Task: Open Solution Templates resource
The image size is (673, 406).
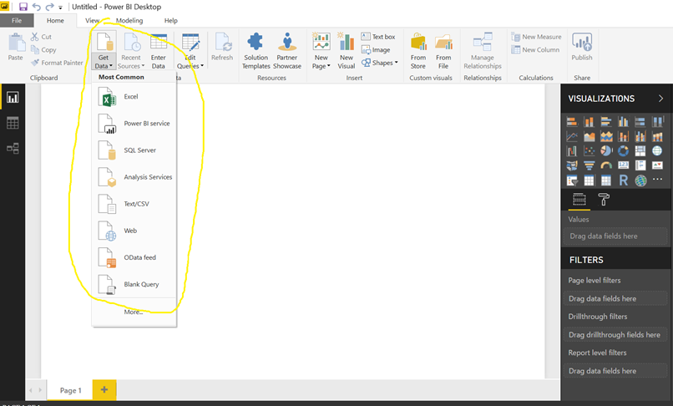Action: click(256, 50)
